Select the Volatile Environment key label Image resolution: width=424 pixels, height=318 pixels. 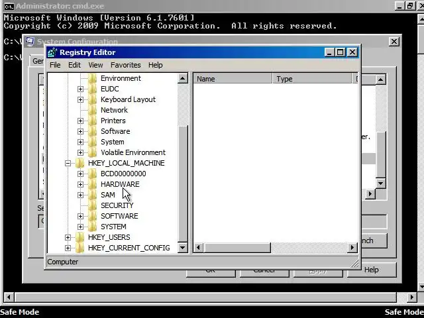pyautogui.click(x=133, y=152)
